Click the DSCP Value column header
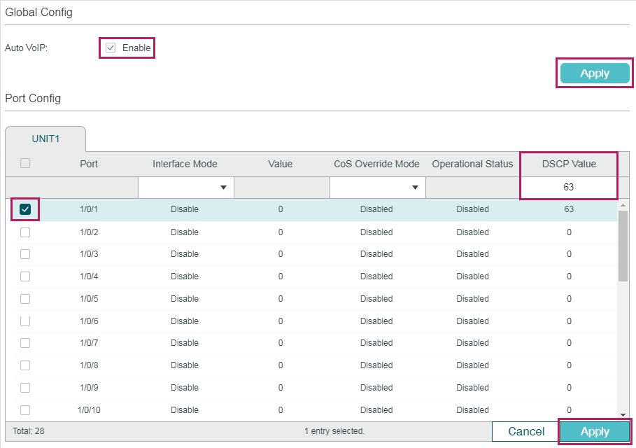This screenshot has width=636, height=448. [569, 164]
